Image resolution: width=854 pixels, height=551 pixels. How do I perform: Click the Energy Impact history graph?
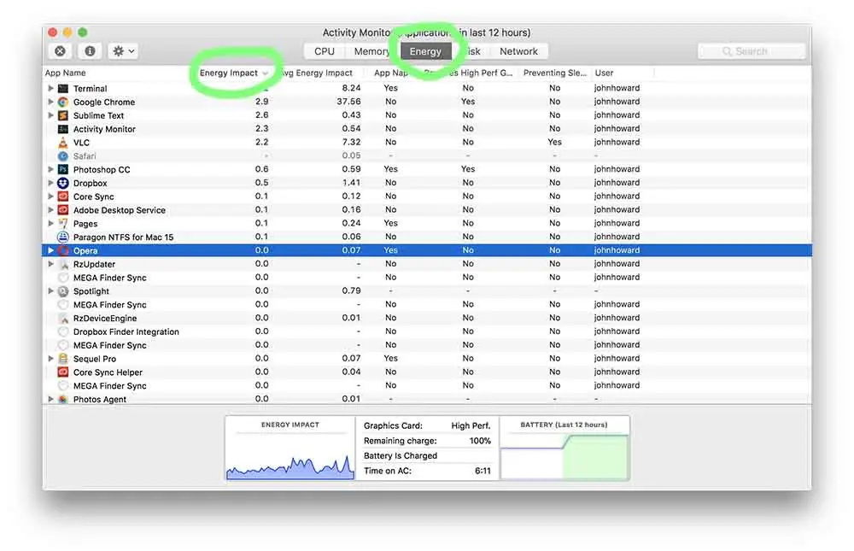pos(290,448)
